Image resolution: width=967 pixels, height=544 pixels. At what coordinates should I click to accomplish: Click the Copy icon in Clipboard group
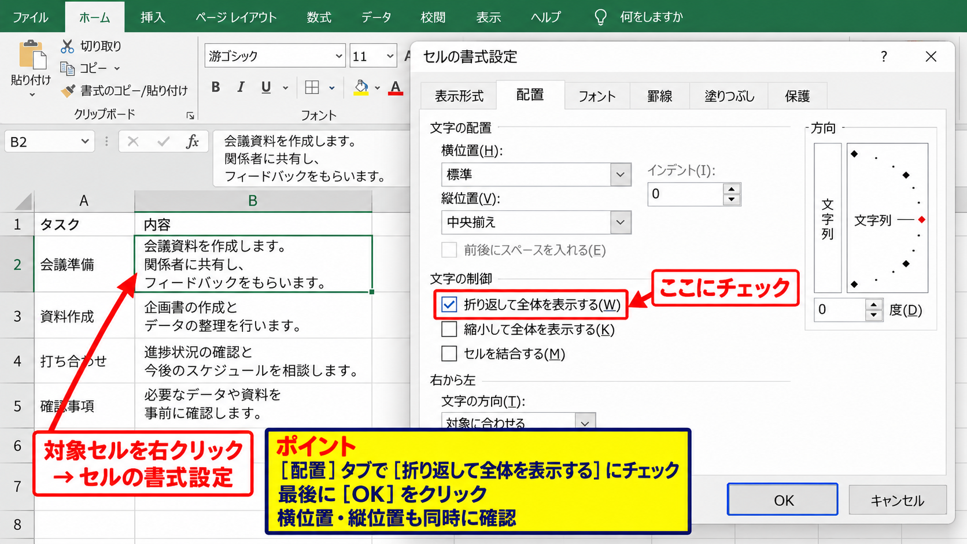coord(68,69)
